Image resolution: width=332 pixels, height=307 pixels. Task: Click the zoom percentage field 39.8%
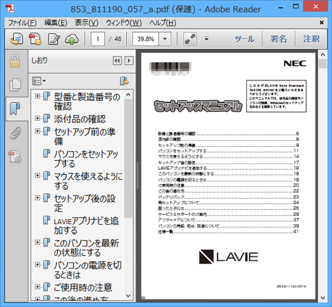(145, 39)
